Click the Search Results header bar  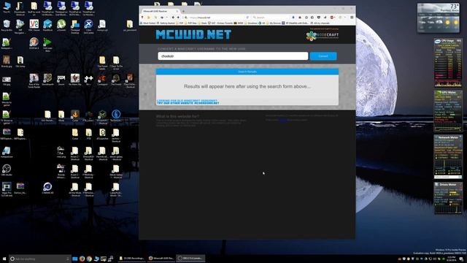click(x=247, y=72)
